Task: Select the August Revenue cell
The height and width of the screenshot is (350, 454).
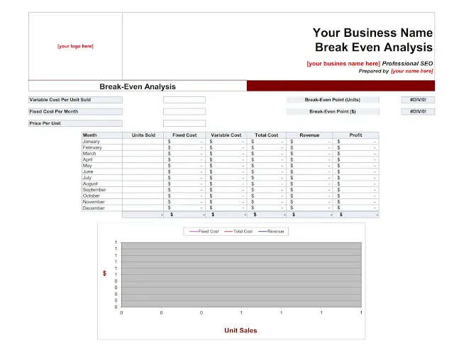Action: [309, 184]
